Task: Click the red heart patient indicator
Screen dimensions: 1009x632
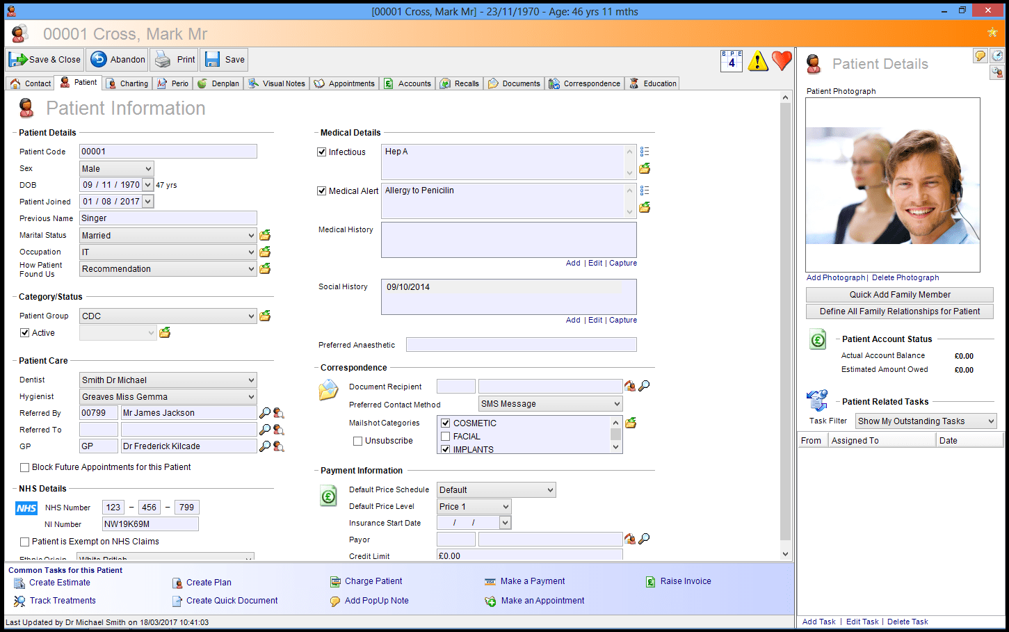Action: click(x=782, y=60)
